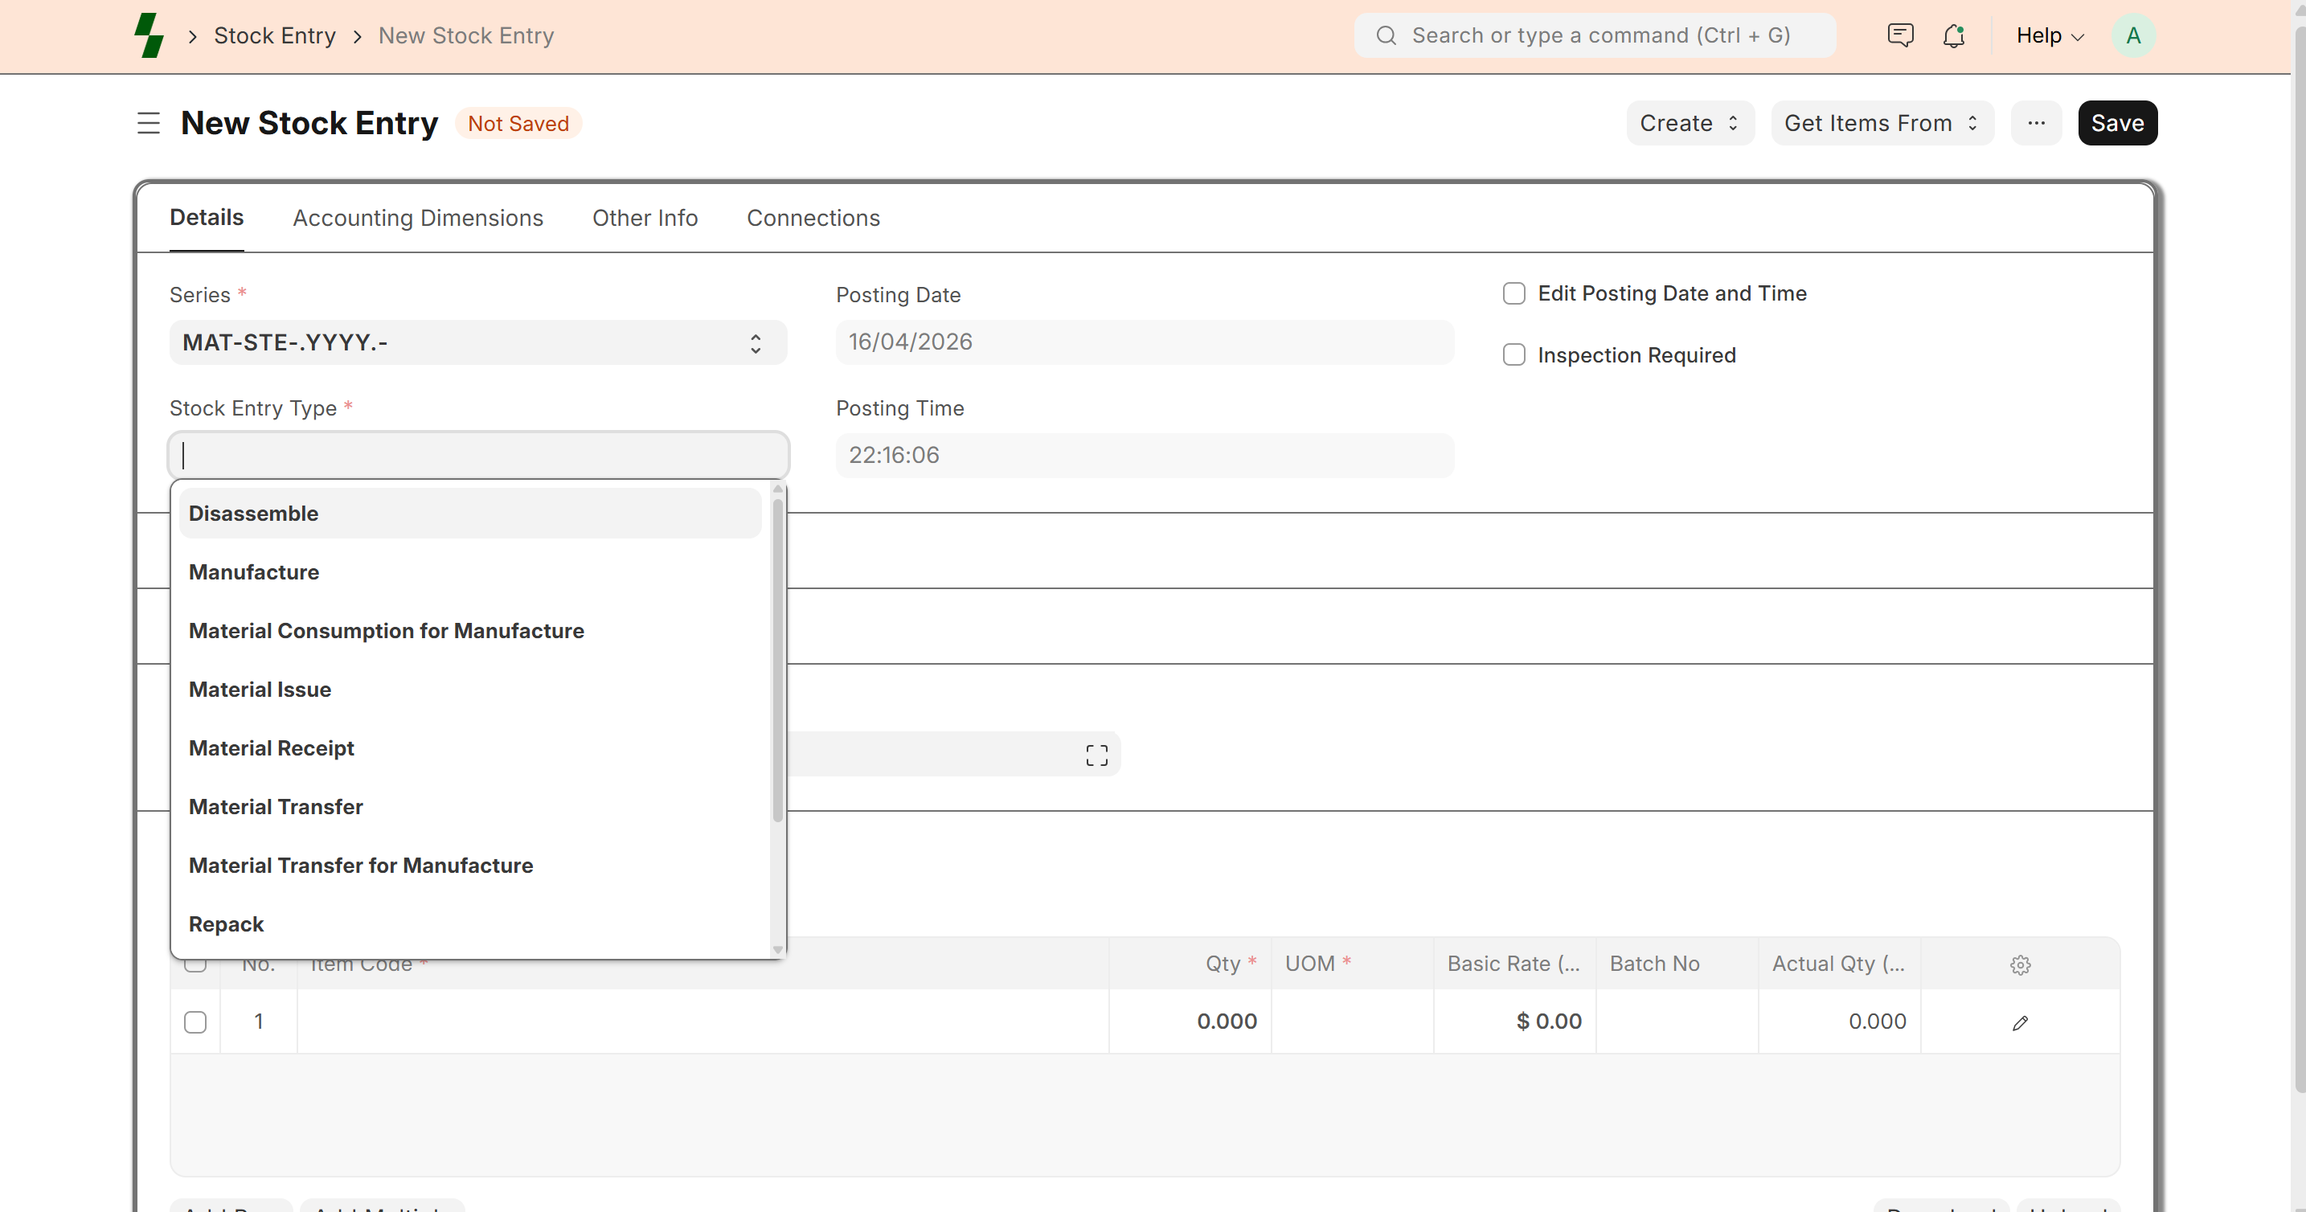
Task: Open the Create dropdown button
Action: pos(1690,124)
